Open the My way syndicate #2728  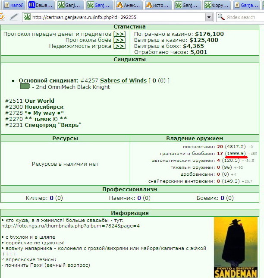(44, 113)
